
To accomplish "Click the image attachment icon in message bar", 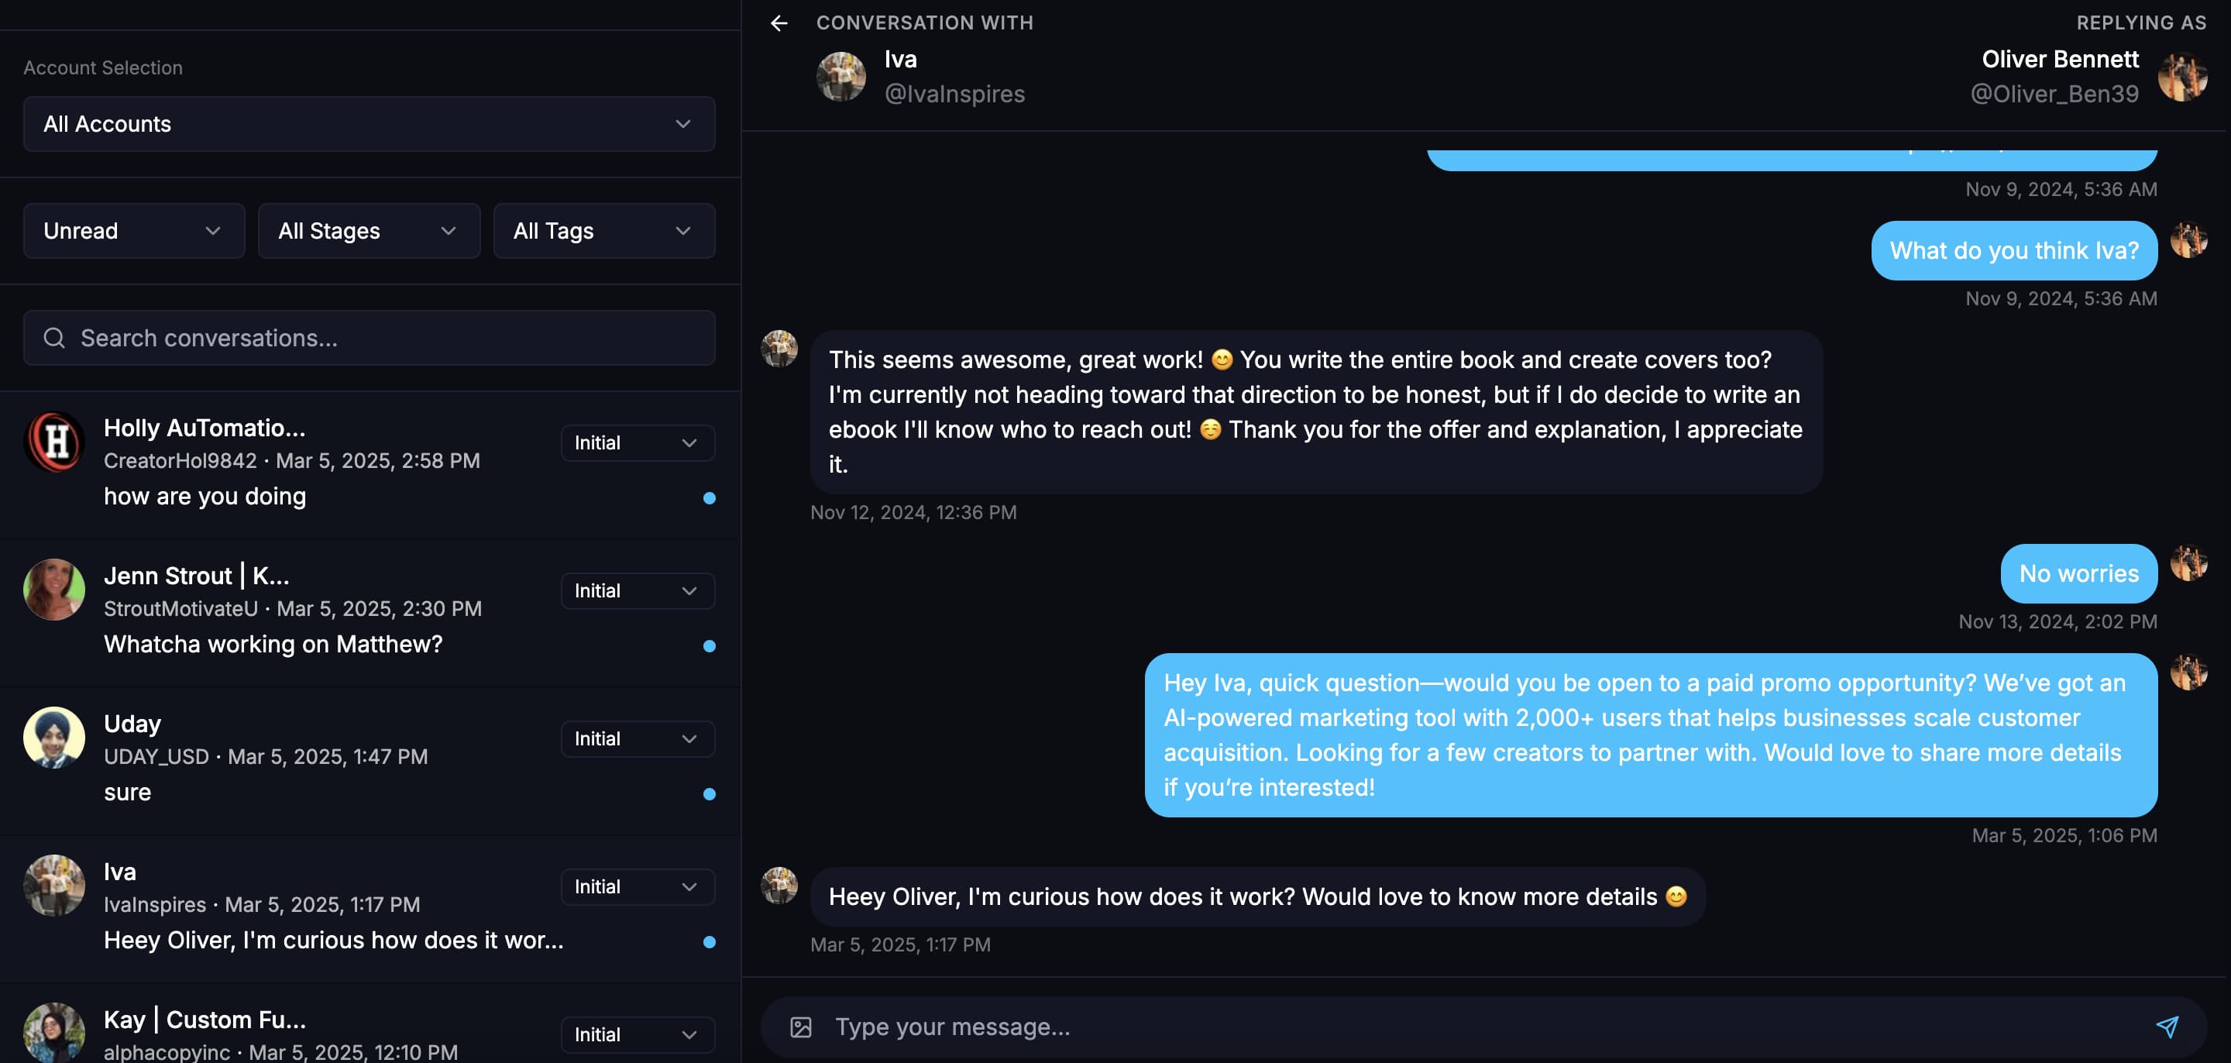I will [x=800, y=1026].
